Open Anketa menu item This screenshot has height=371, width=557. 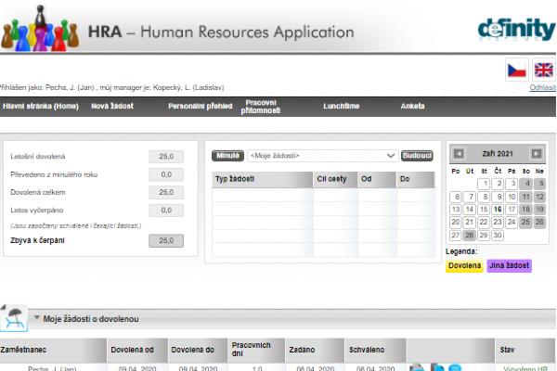pos(412,107)
